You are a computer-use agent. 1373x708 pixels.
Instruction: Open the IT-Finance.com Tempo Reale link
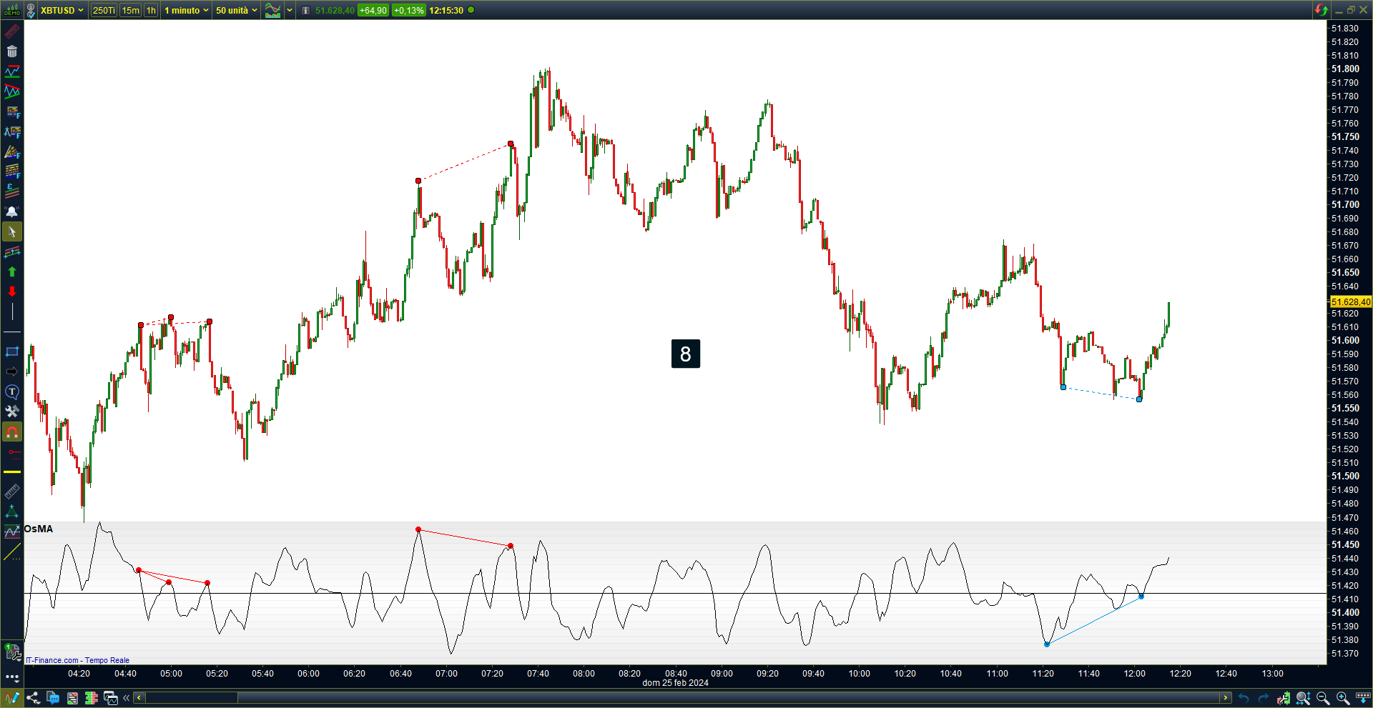78,660
